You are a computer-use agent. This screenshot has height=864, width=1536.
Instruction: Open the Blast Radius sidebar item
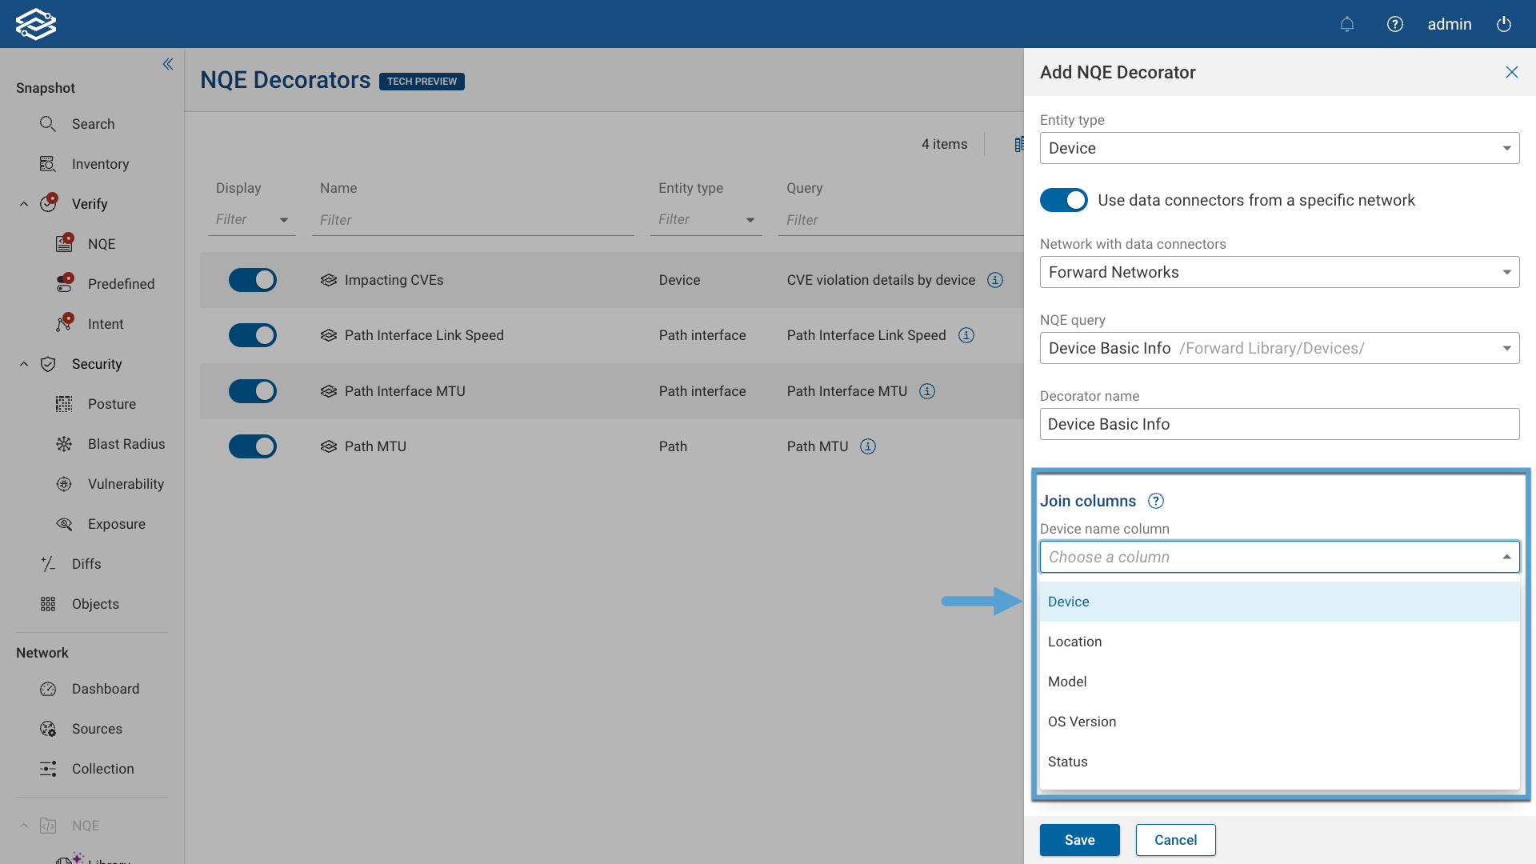pos(126,444)
